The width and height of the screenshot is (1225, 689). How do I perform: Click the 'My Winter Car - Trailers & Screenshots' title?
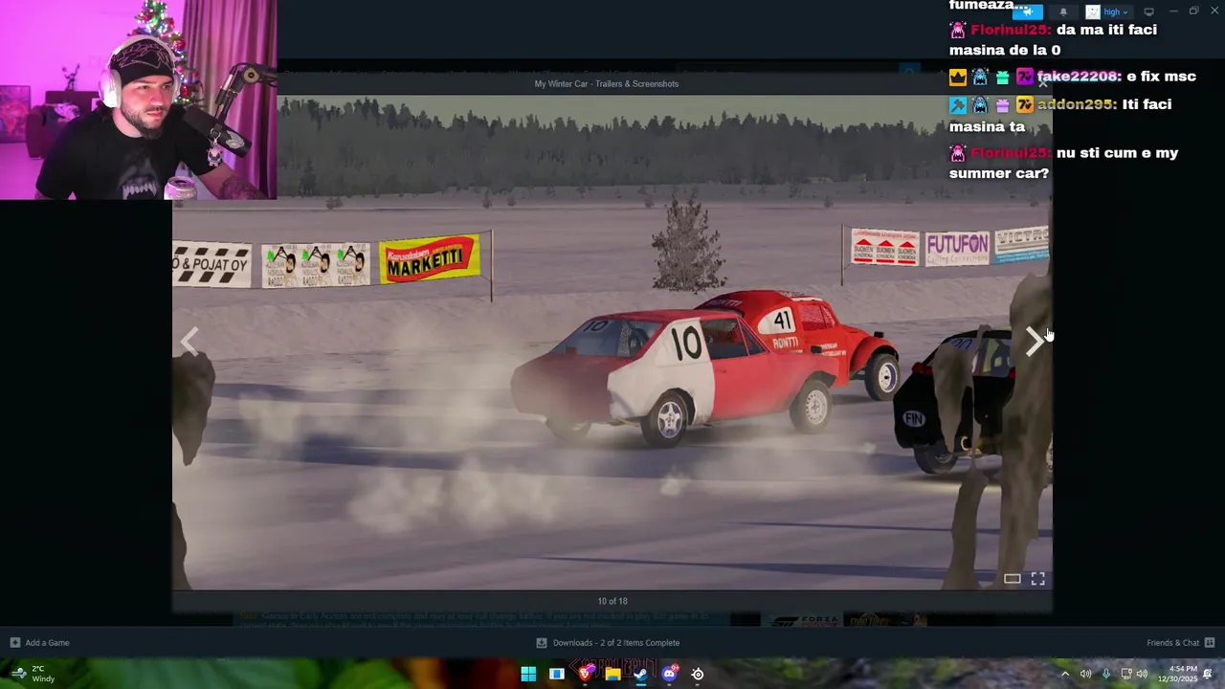[x=606, y=83]
